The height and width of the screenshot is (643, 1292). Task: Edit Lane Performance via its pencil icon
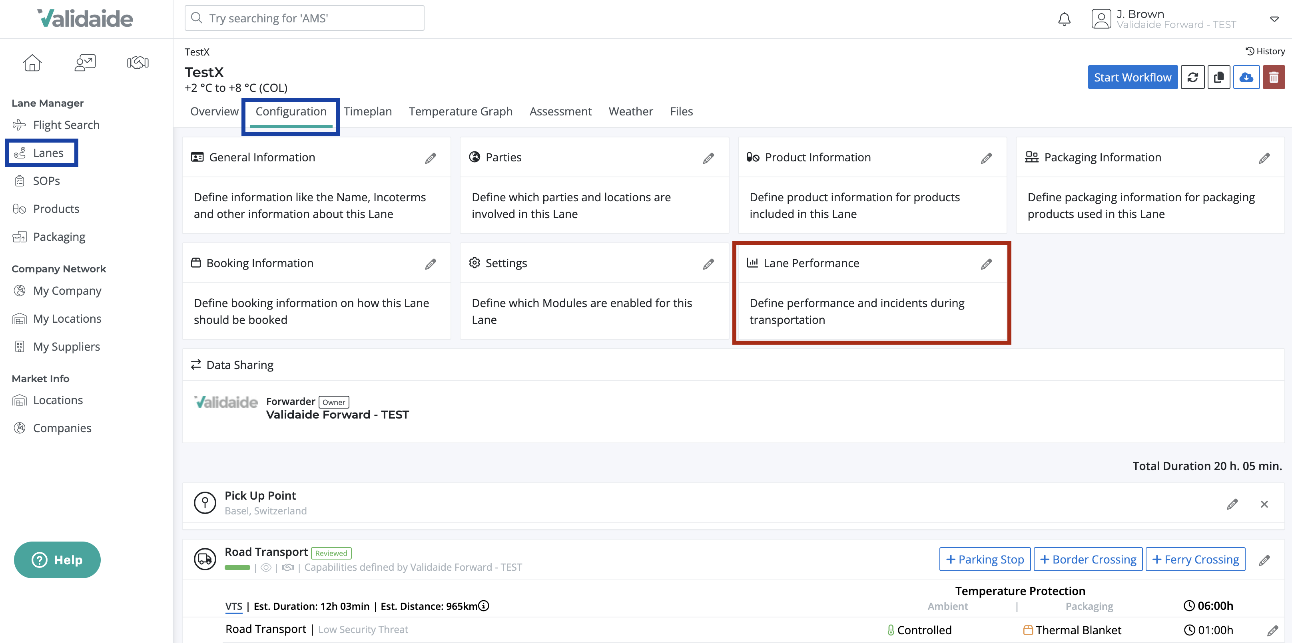pyautogui.click(x=986, y=264)
